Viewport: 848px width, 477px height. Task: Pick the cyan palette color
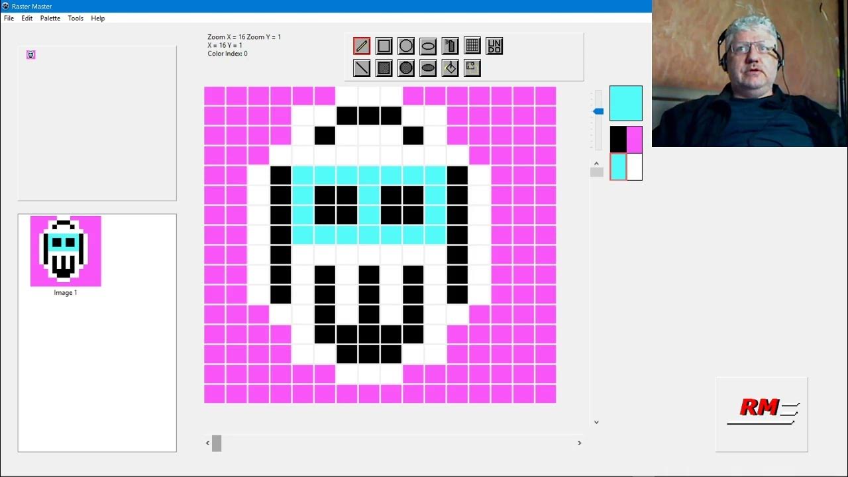[618, 166]
